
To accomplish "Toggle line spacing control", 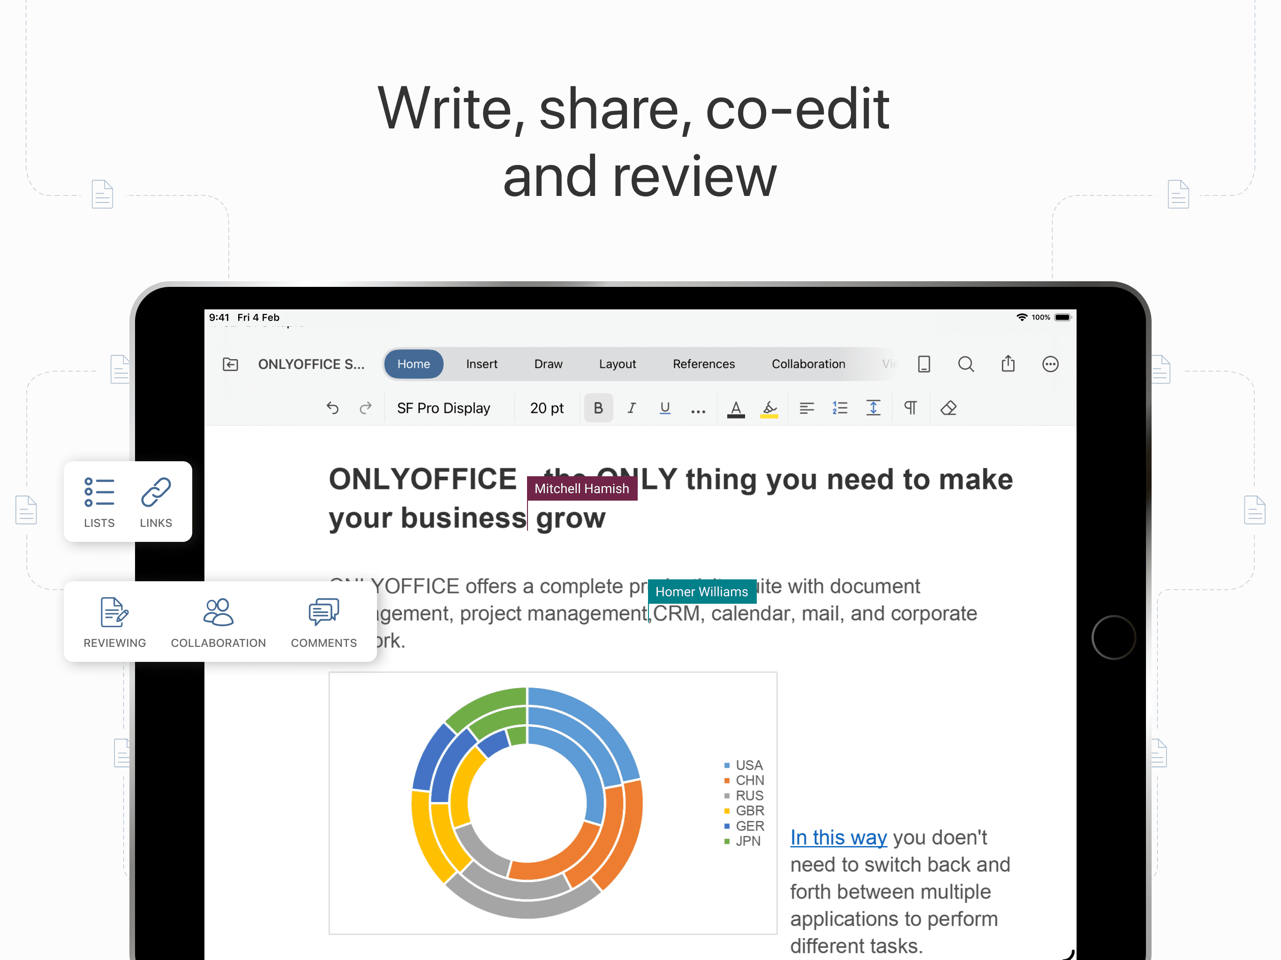I will point(874,408).
